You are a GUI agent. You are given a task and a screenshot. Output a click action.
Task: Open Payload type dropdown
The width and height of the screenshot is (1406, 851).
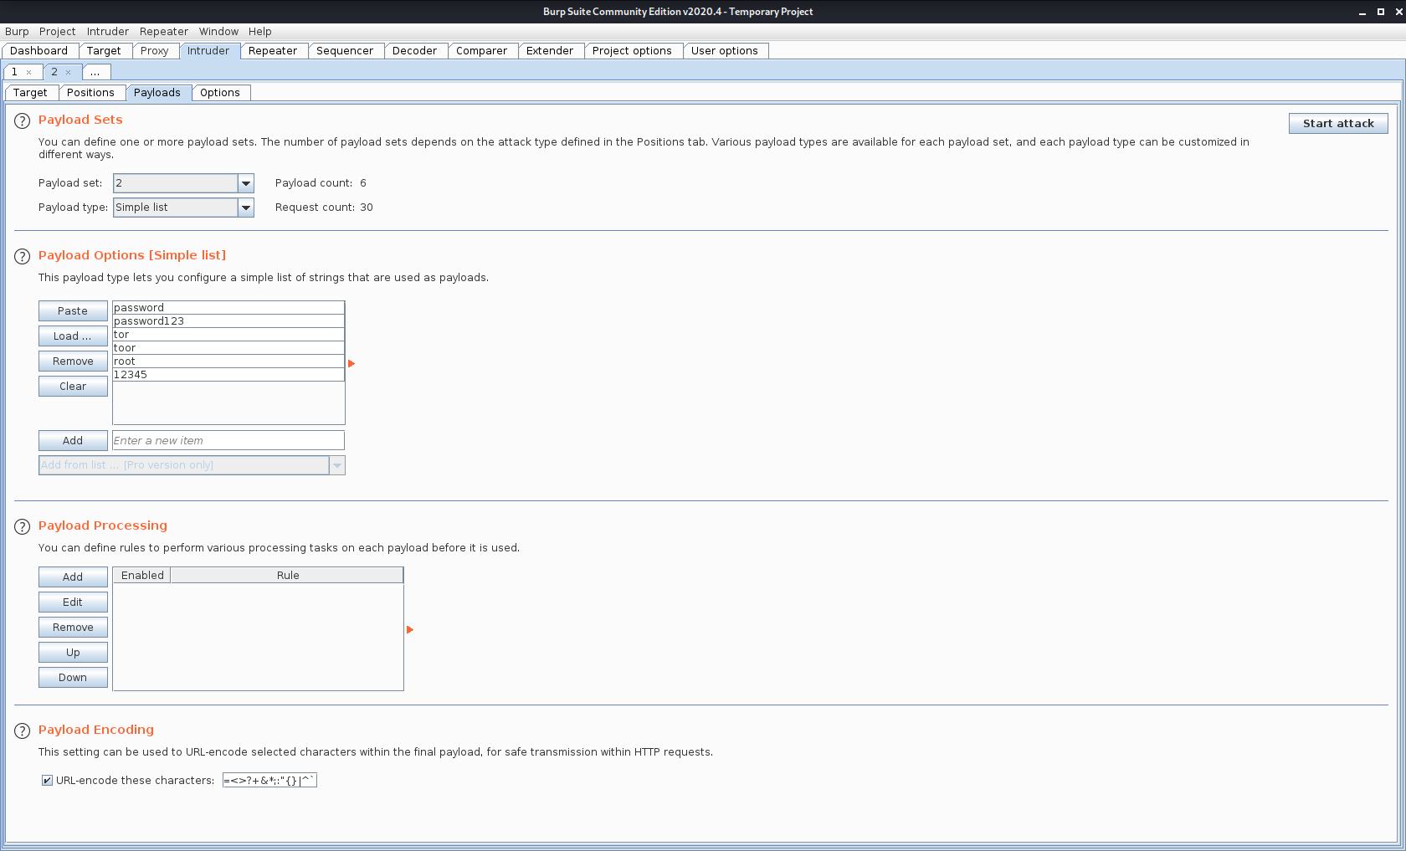pyautogui.click(x=246, y=208)
